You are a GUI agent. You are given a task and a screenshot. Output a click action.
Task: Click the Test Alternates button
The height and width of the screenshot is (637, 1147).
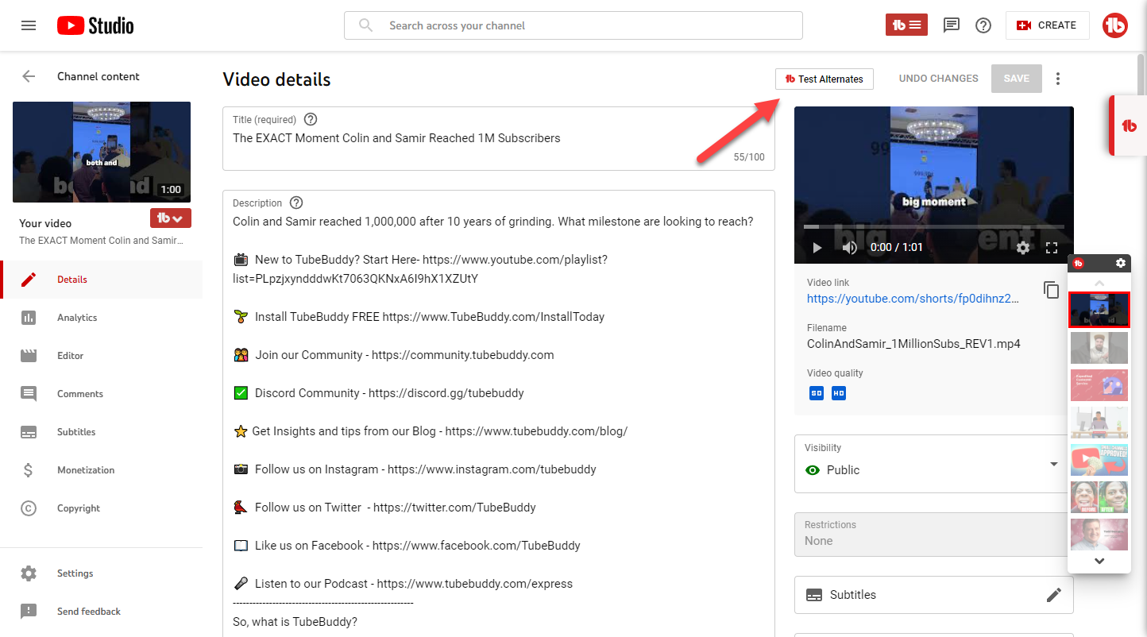click(824, 79)
